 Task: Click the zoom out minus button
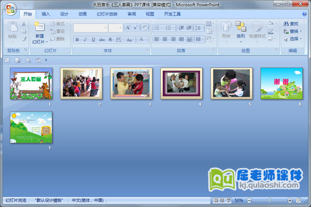point(248,200)
